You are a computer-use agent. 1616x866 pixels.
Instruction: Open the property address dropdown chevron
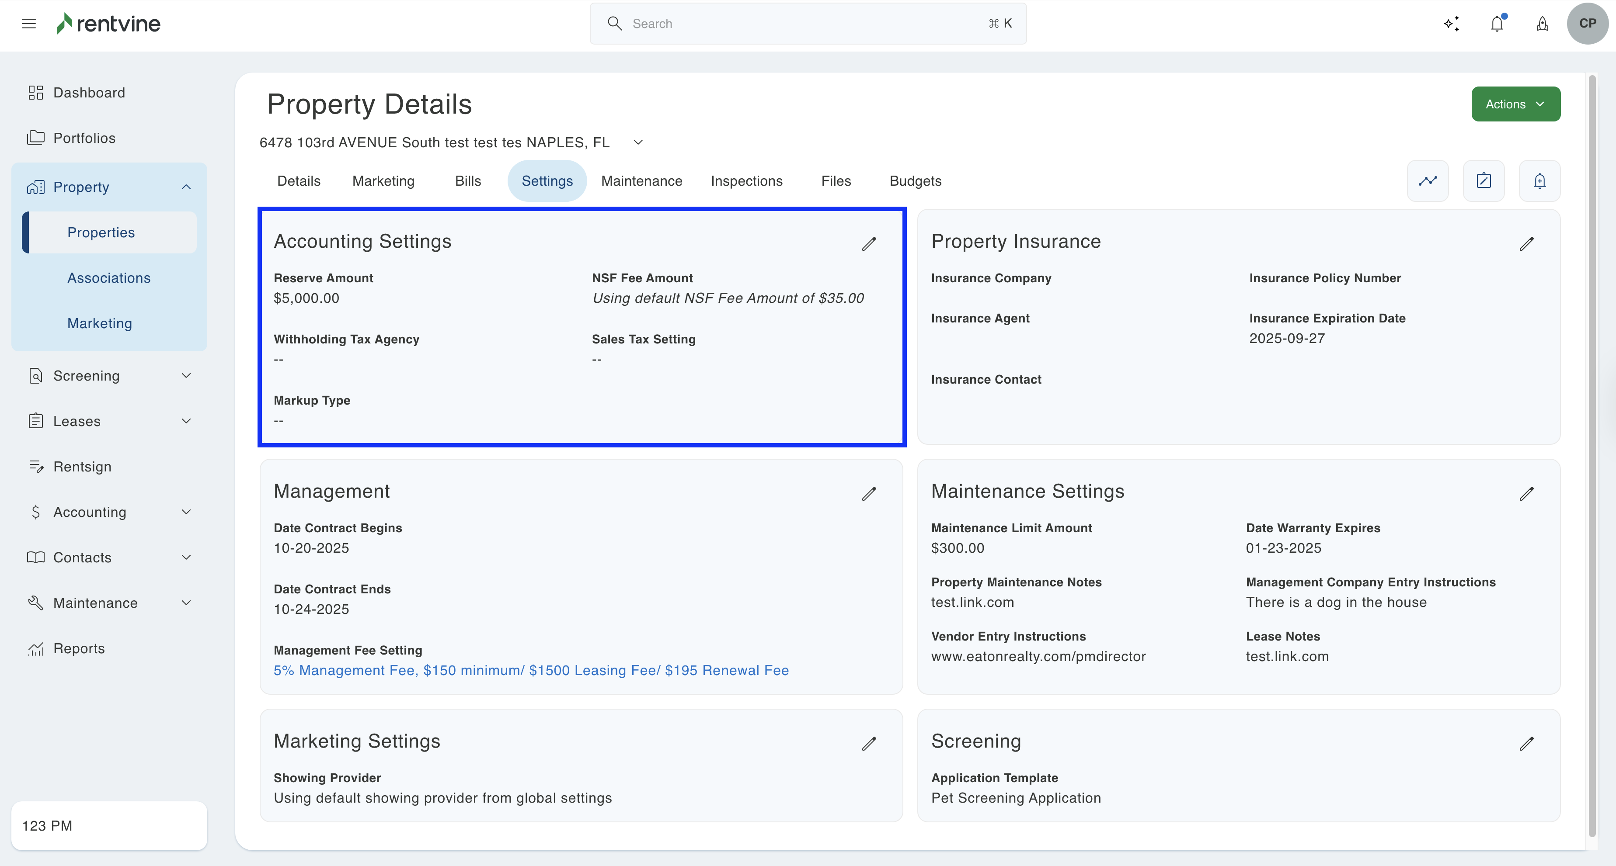(x=638, y=142)
